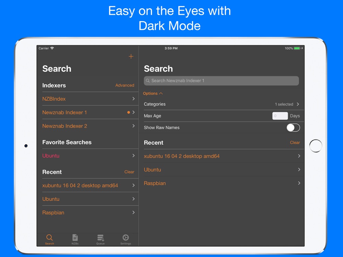
Task: Click Advanced next to Indexers
Action: coord(125,85)
